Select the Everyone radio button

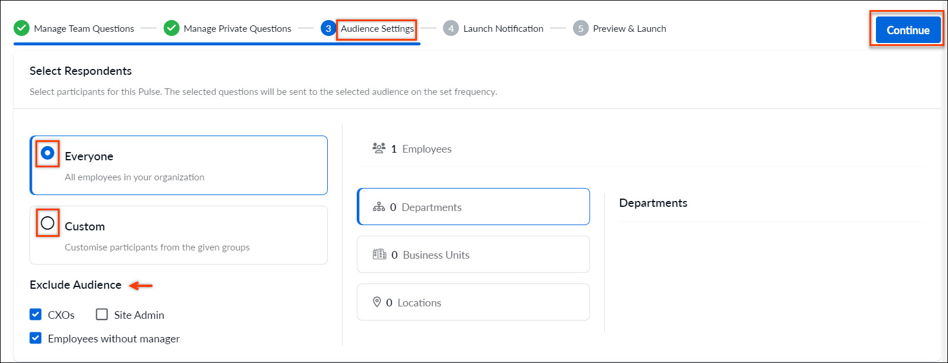click(47, 153)
